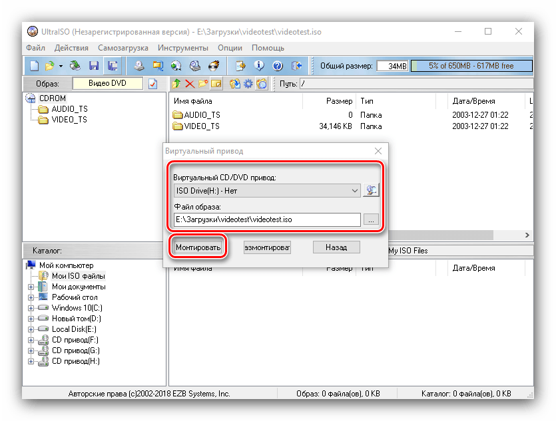Open the Инструменты menu
This screenshot has width=556, height=421.
pyautogui.click(x=183, y=48)
